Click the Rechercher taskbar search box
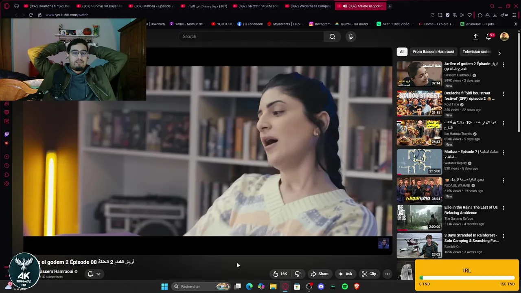The width and height of the screenshot is (521, 293). pyautogui.click(x=201, y=286)
